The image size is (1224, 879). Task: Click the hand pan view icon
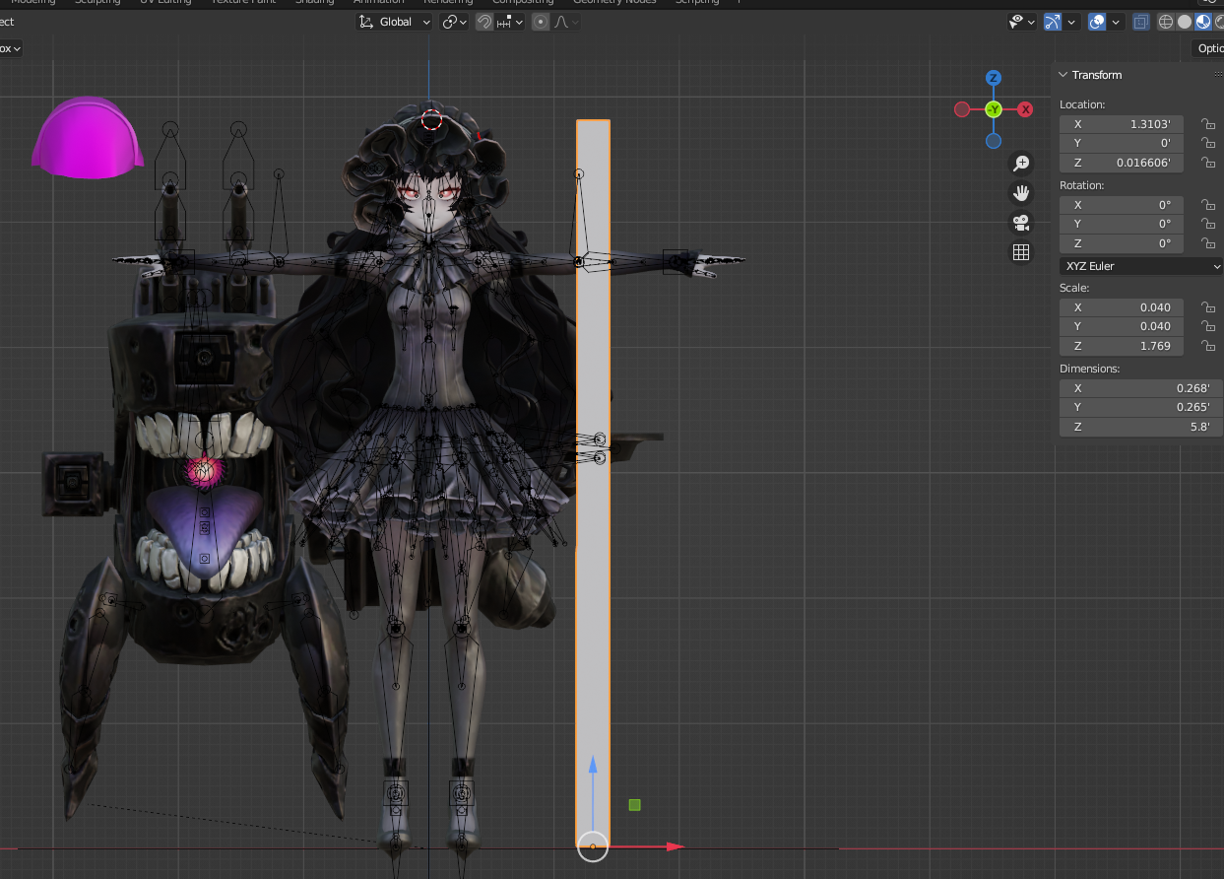tap(1021, 193)
